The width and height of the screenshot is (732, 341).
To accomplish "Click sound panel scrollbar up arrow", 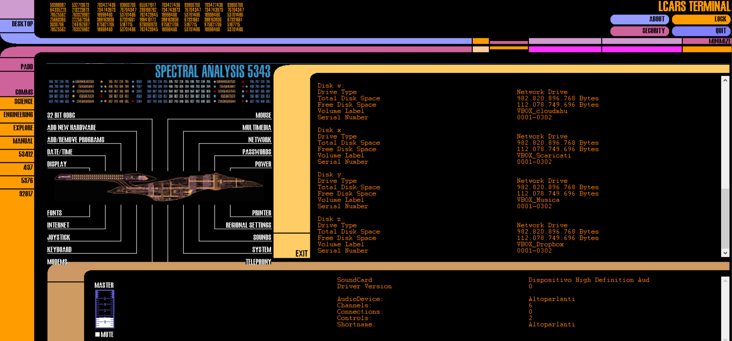I will [x=725, y=280].
